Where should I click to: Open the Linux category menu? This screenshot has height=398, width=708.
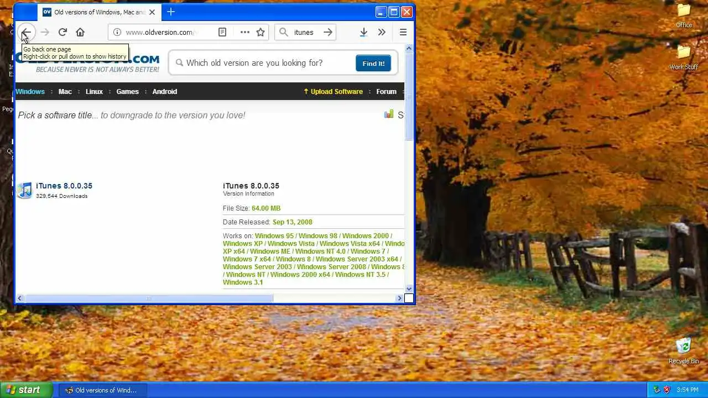[94, 92]
